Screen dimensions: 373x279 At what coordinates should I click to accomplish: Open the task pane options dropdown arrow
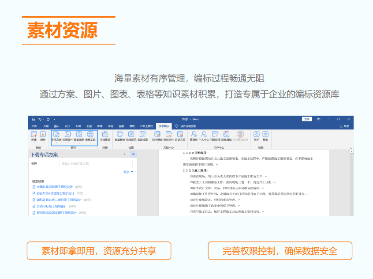tap(124, 154)
